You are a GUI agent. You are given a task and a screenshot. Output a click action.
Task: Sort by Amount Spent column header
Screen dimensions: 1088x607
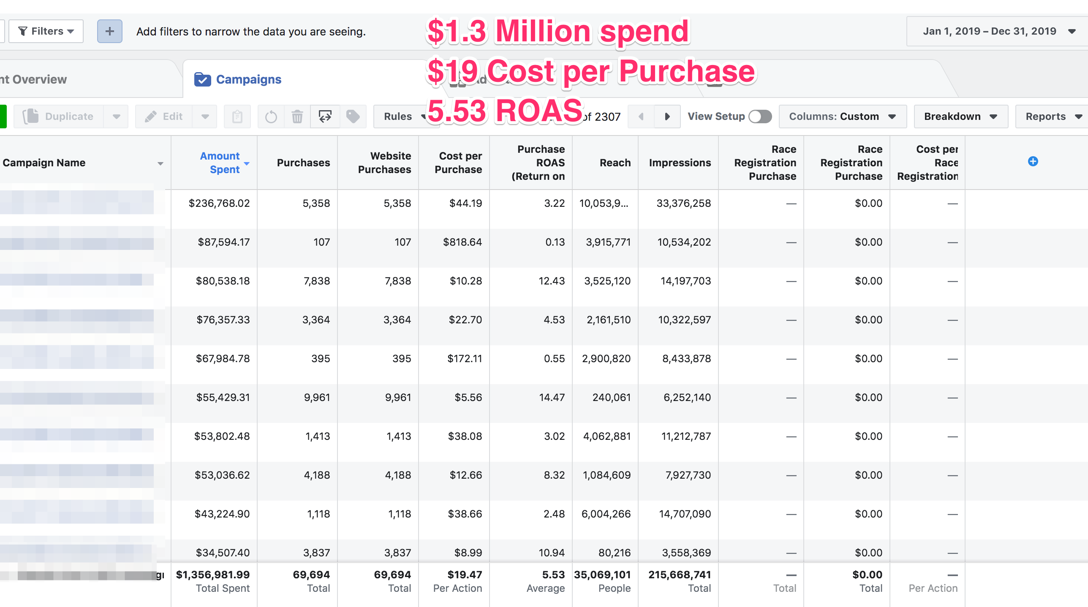tap(220, 163)
